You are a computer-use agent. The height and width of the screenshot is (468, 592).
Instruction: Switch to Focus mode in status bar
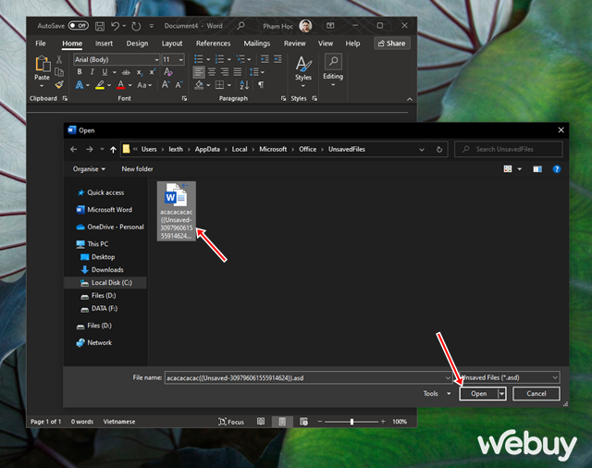coord(231,421)
